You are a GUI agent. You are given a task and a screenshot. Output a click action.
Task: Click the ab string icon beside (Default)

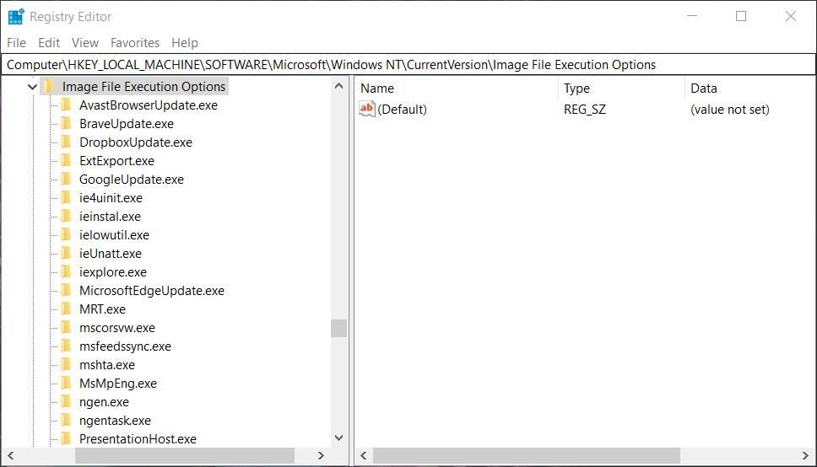[367, 109]
